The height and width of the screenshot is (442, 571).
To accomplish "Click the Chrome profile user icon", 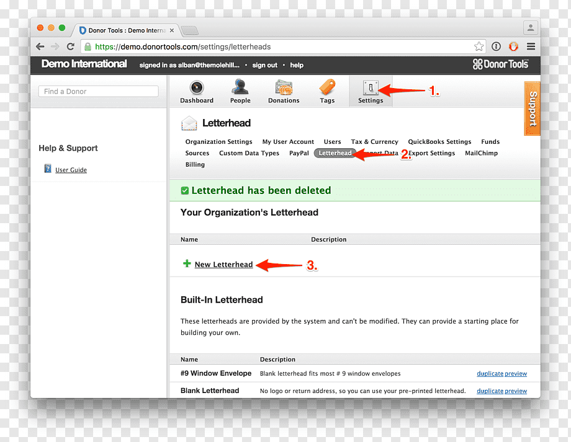I will [531, 28].
